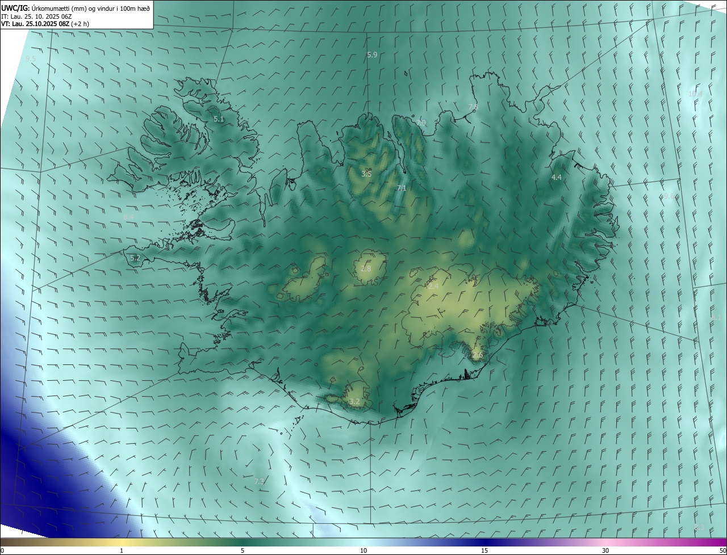This screenshot has width=727, height=555.
Task: Click the 3.5 value label
Action: coord(366,174)
